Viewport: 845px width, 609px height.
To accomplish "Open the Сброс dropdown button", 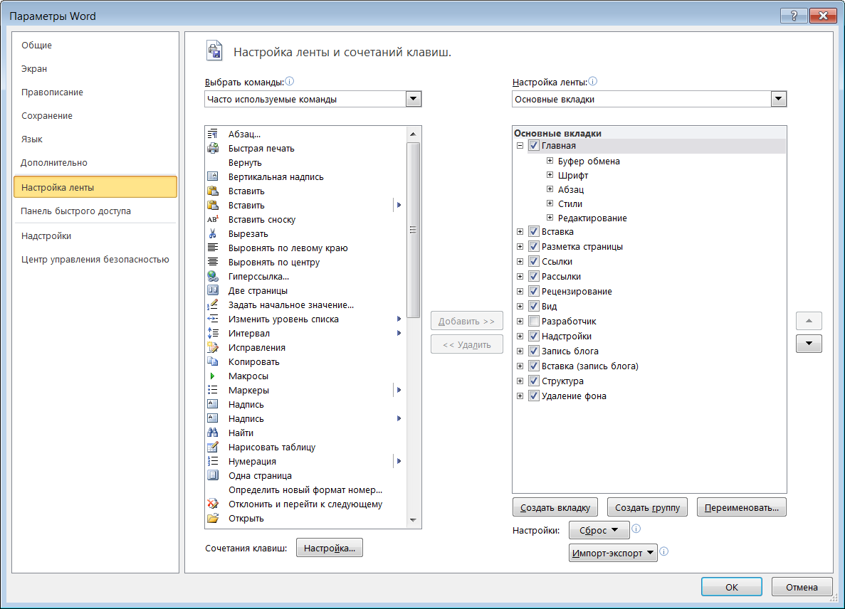I will [599, 530].
